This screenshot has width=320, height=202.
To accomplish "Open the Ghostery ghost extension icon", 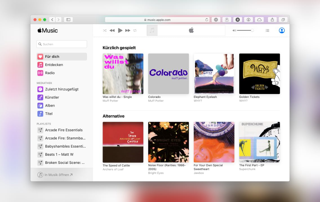I will coord(227,20).
